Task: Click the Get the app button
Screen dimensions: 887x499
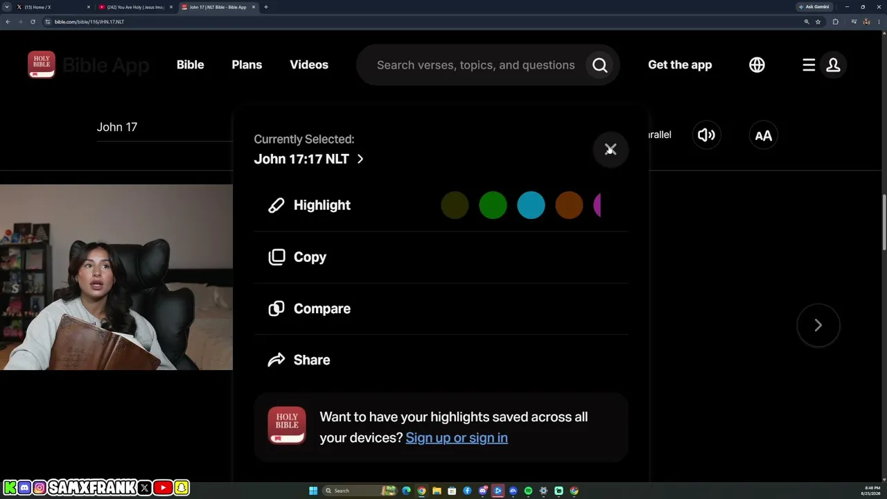Action: point(680,65)
